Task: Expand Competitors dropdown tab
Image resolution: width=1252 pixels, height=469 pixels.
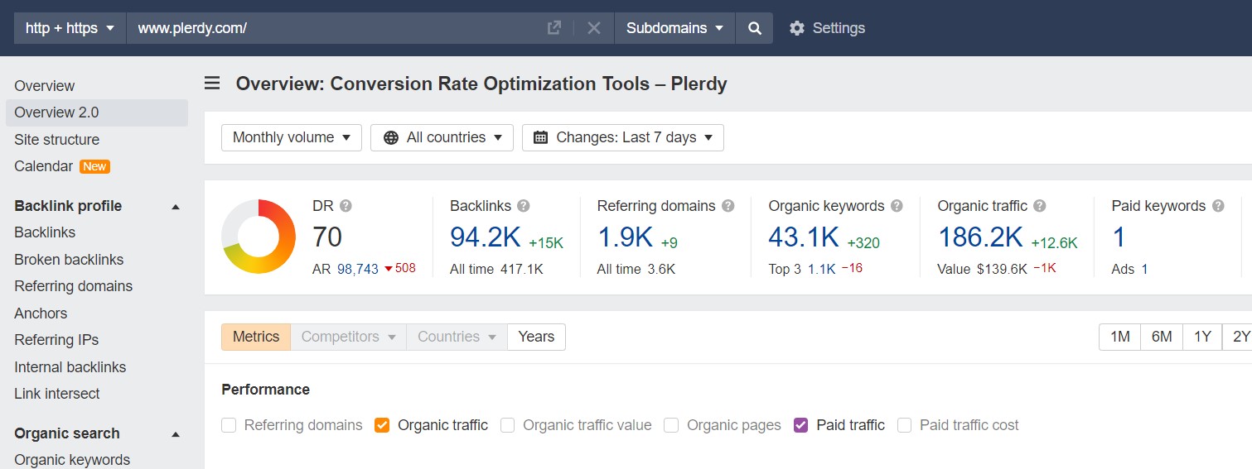Action: (x=348, y=337)
